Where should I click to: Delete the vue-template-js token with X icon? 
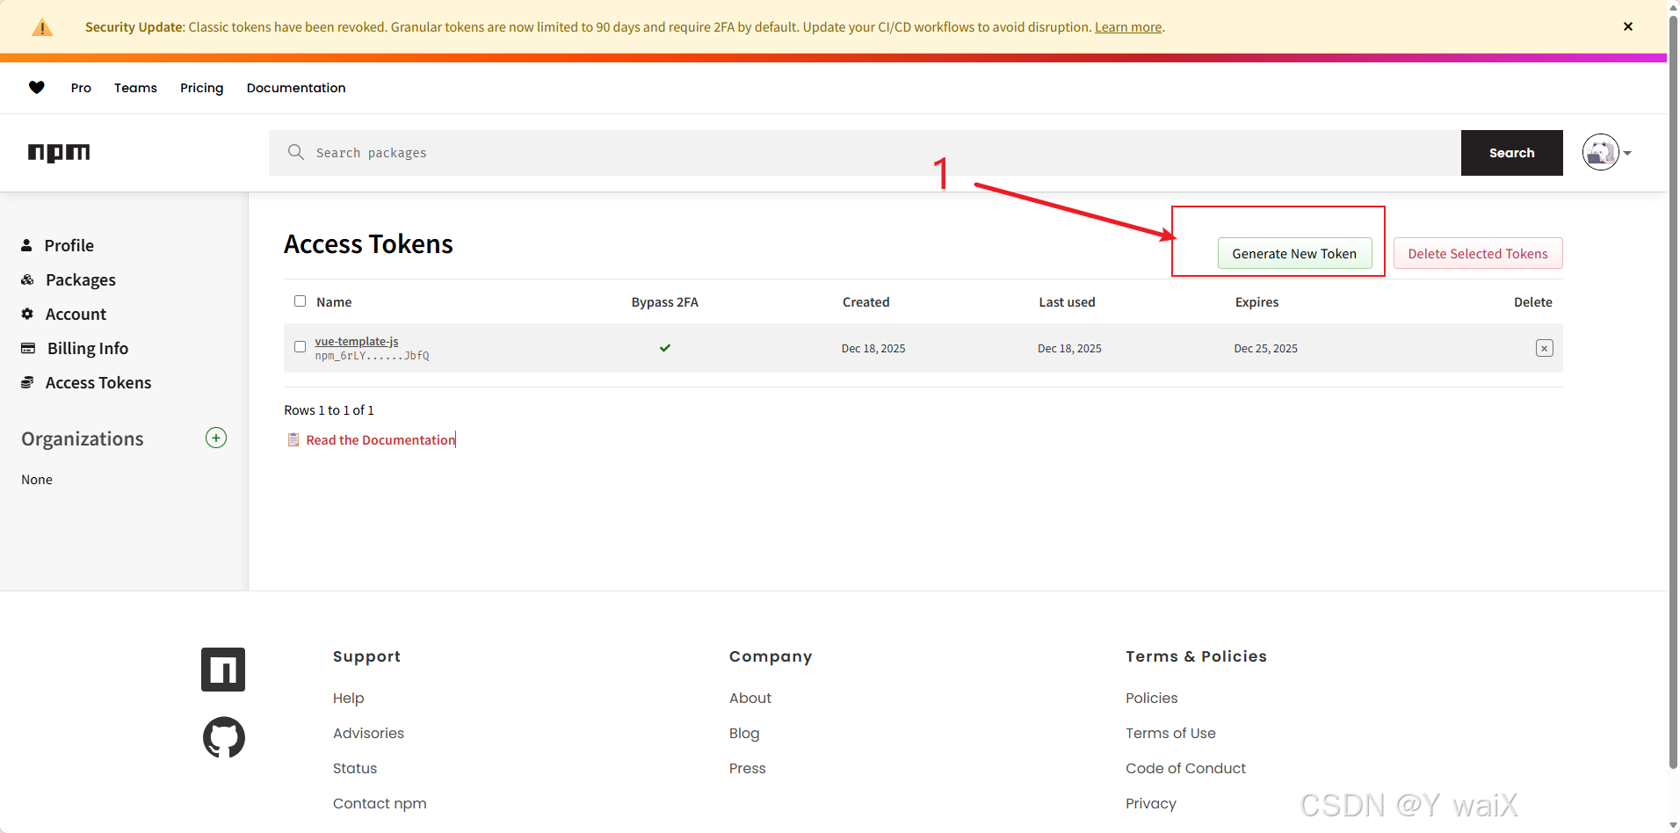1545,348
